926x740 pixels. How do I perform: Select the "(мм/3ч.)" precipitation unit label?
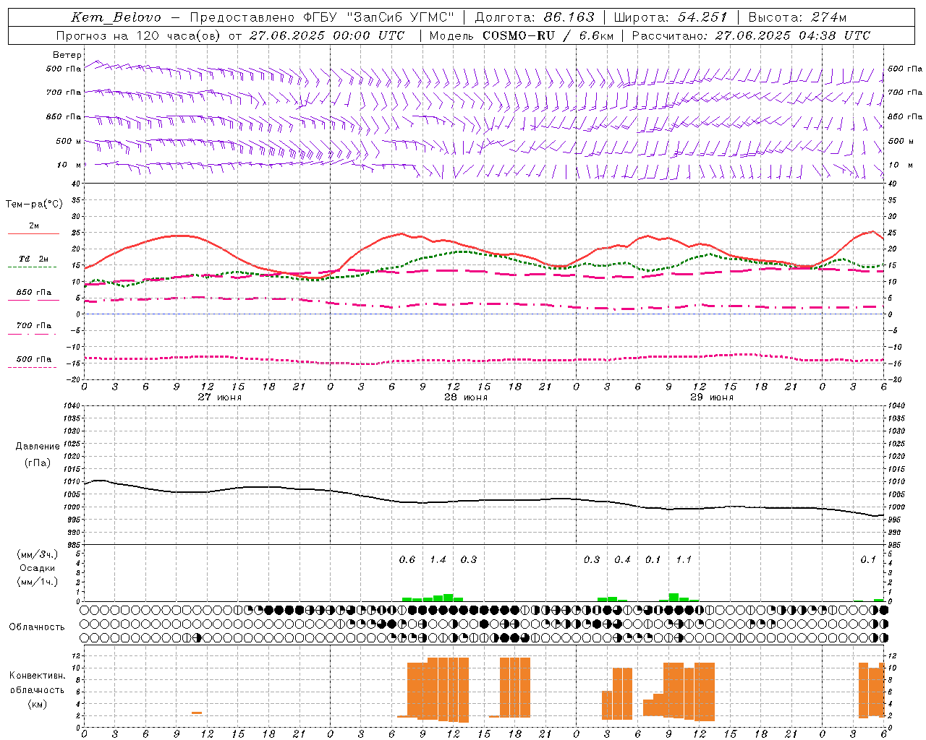pyautogui.click(x=37, y=554)
